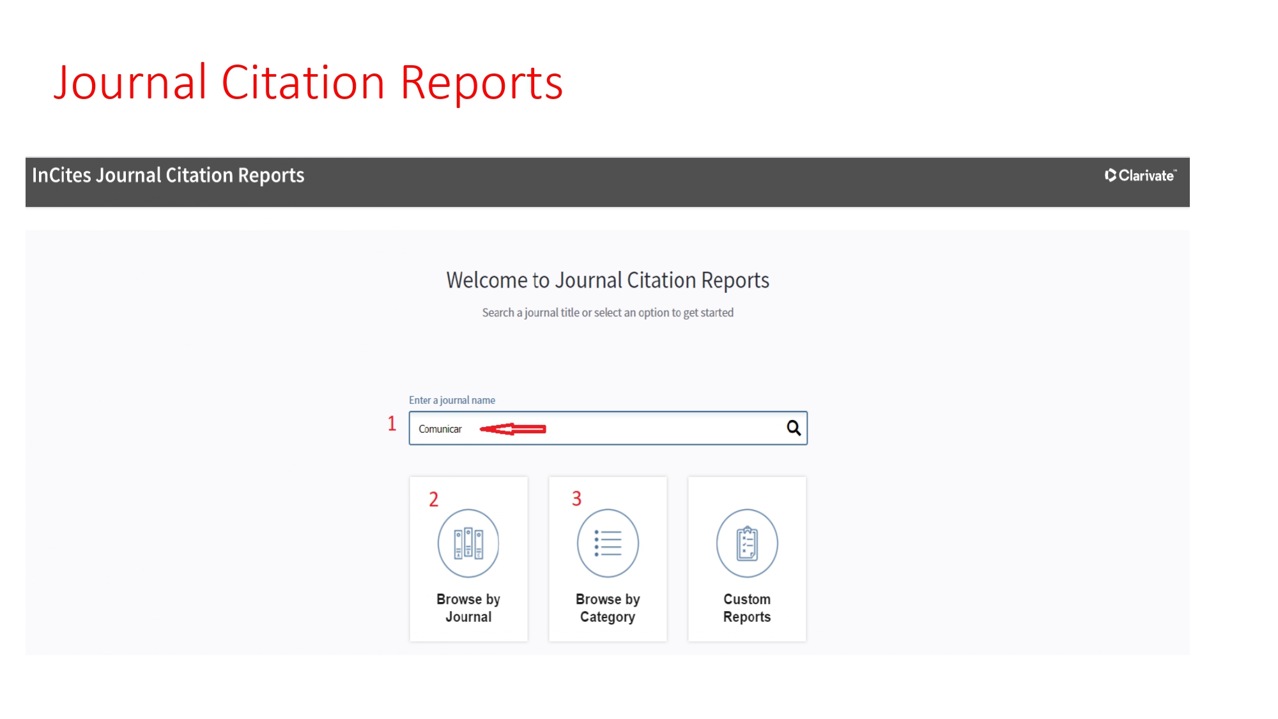Open the 'Browse by Category' label
The image size is (1278, 719).
(x=608, y=608)
